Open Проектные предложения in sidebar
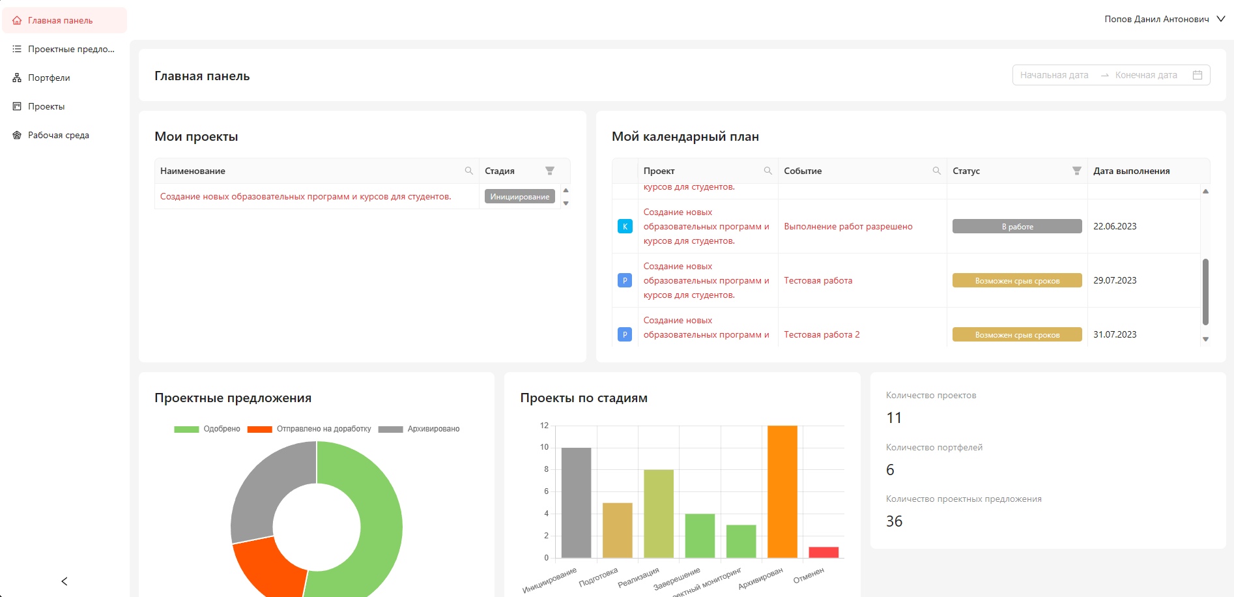 65,49
